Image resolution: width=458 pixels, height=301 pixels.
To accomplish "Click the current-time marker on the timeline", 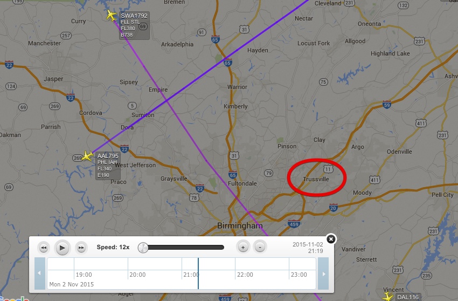I will coord(198,273).
